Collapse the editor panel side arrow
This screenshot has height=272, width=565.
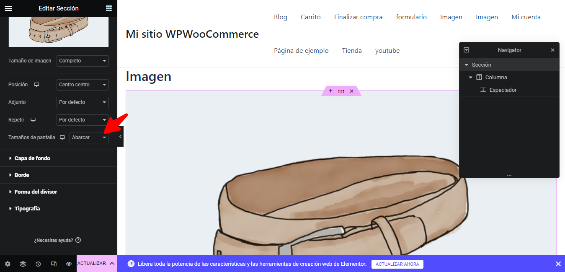(x=120, y=137)
